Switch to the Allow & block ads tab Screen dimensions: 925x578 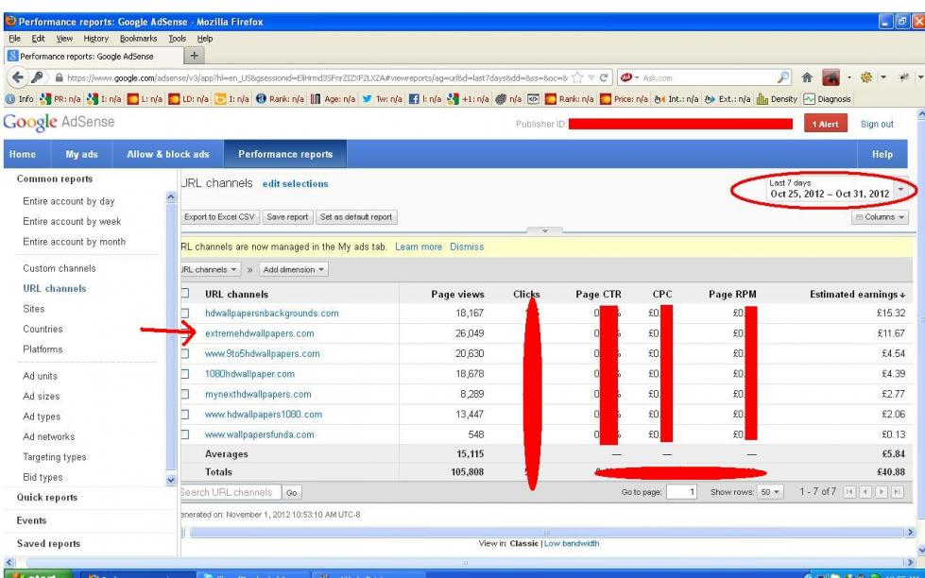point(168,154)
